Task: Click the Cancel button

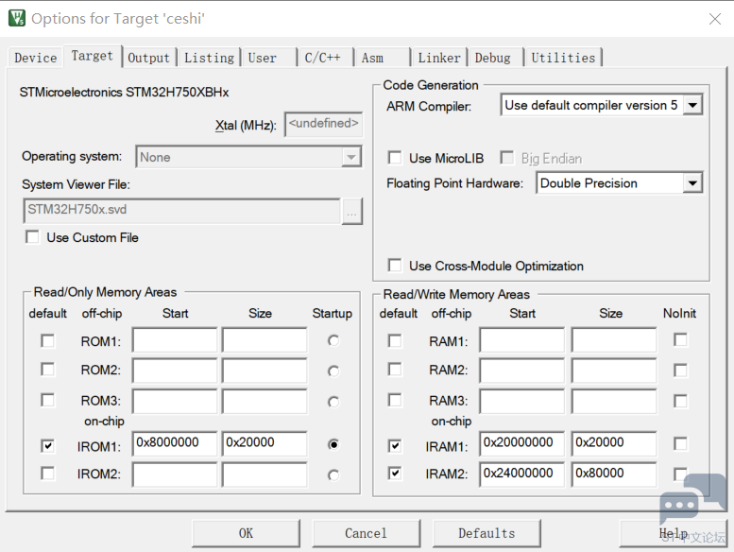Action: (367, 533)
